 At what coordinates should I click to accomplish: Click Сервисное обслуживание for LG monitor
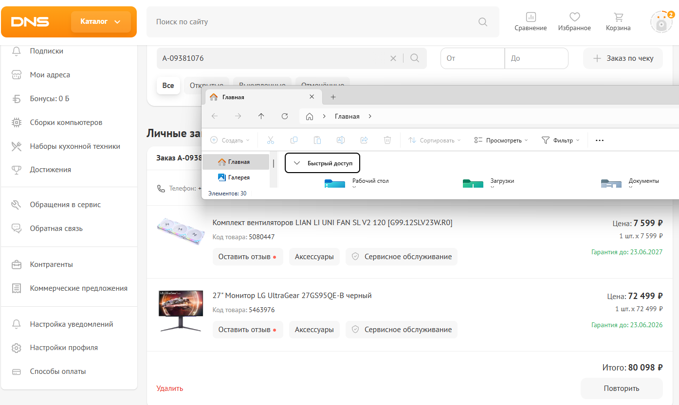(402, 330)
